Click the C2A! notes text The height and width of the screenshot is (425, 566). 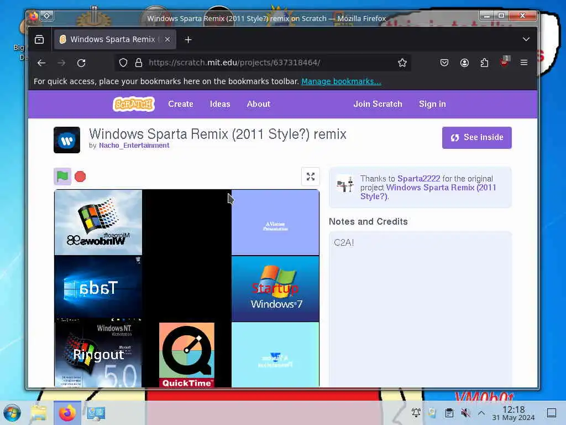click(x=344, y=242)
